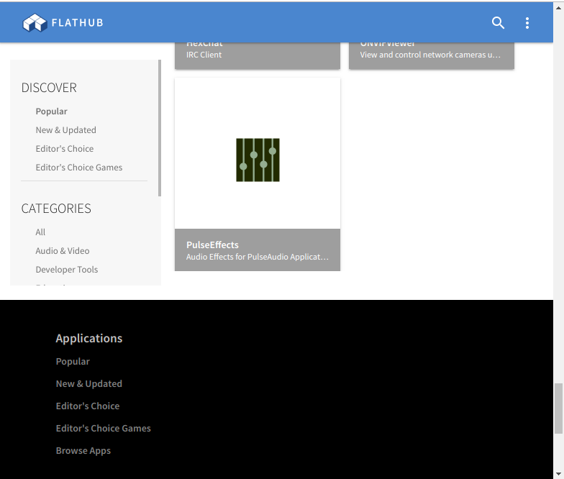Click Editor's Choice link in footer

[88, 406]
